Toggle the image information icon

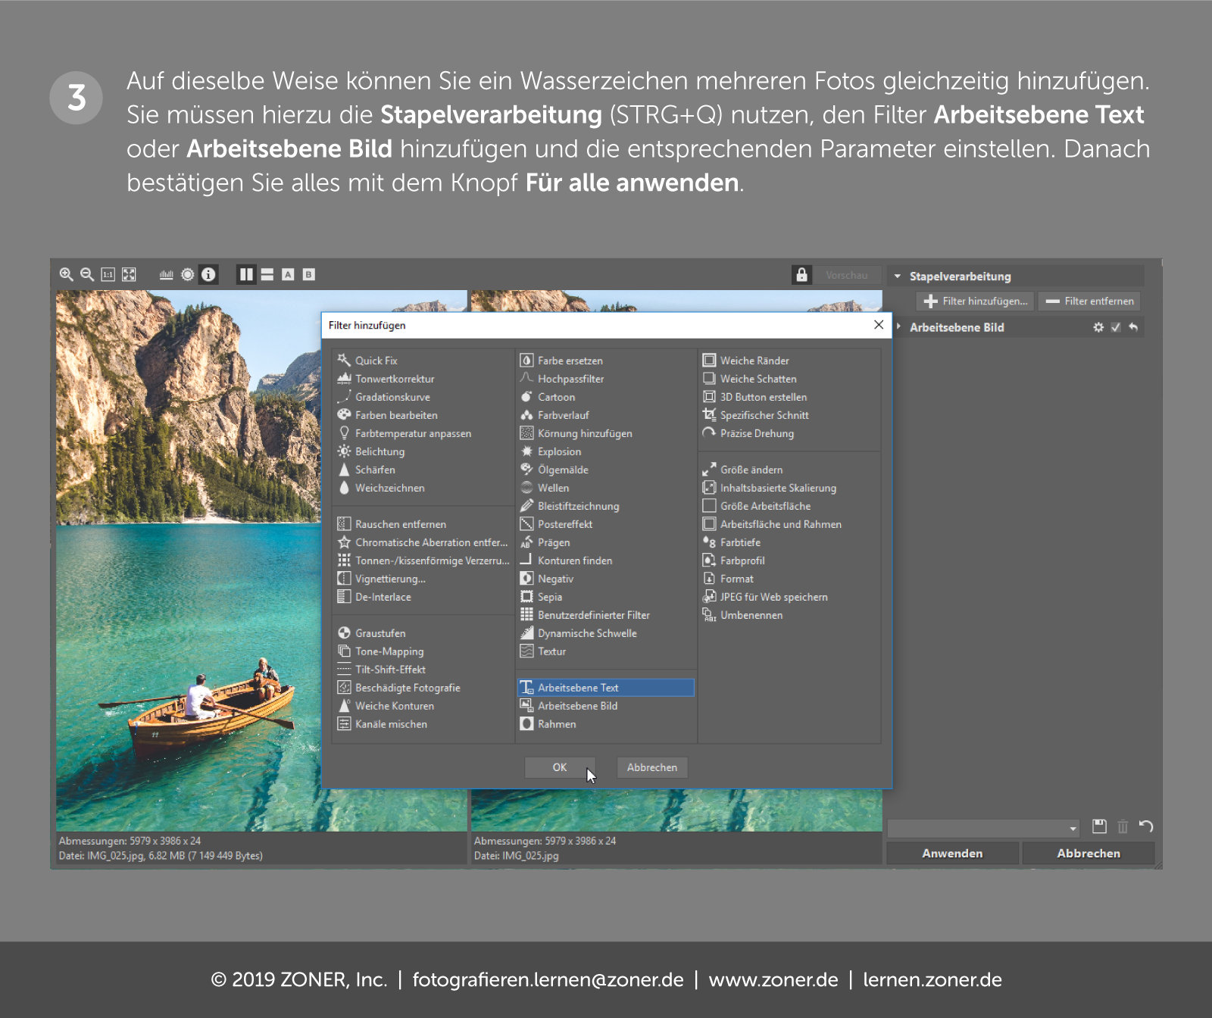208,275
